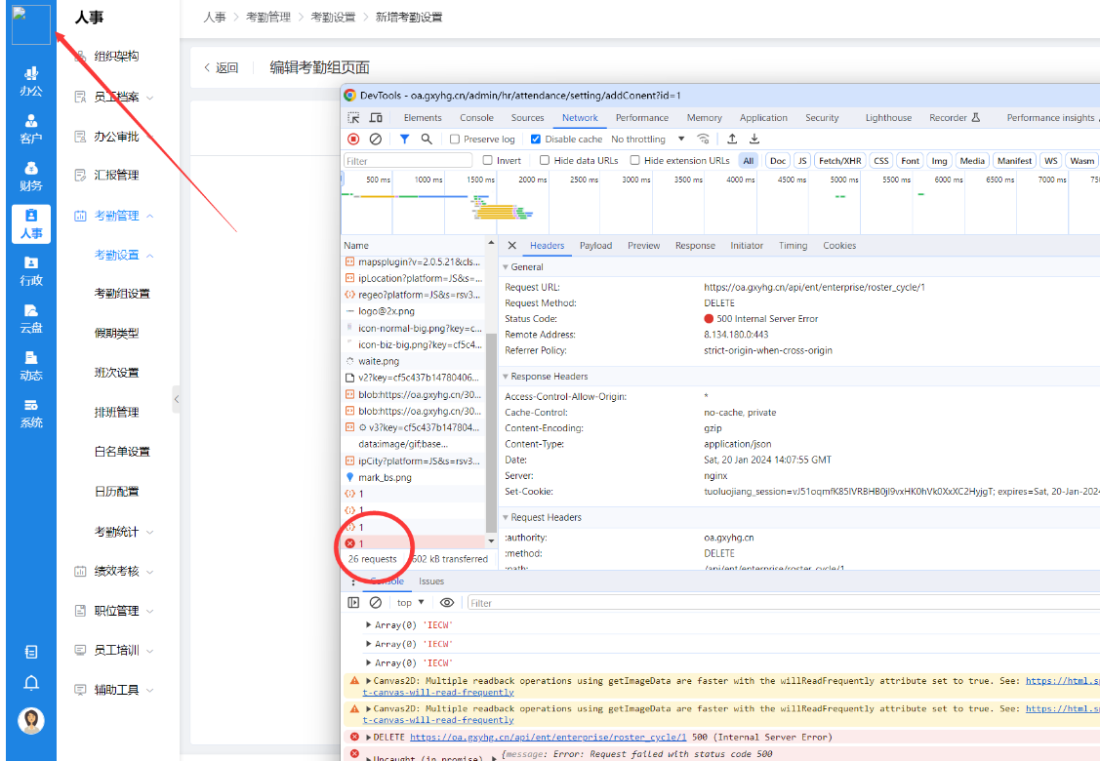Open the Response tab of the request
The height and width of the screenshot is (761, 1100).
[x=695, y=246]
